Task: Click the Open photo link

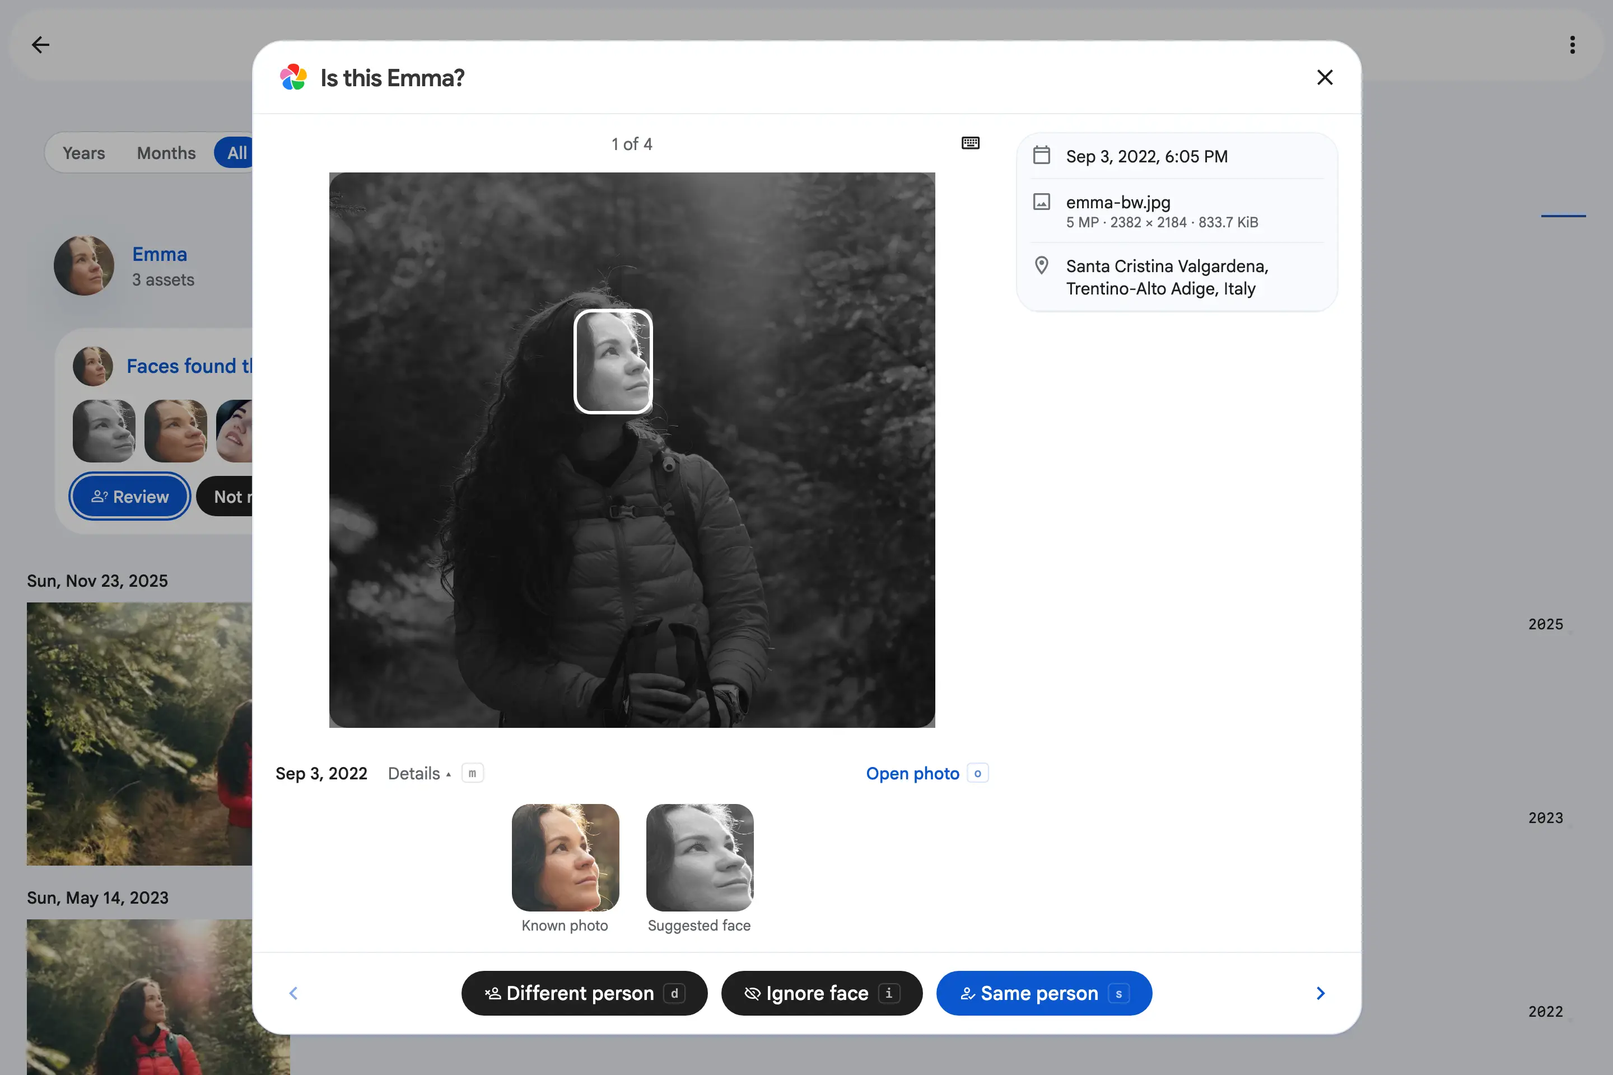Action: [x=912, y=773]
